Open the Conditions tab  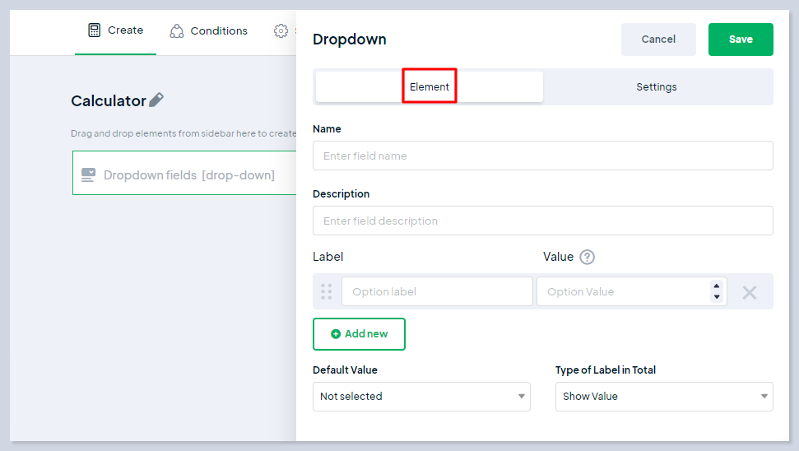coord(218,31)
